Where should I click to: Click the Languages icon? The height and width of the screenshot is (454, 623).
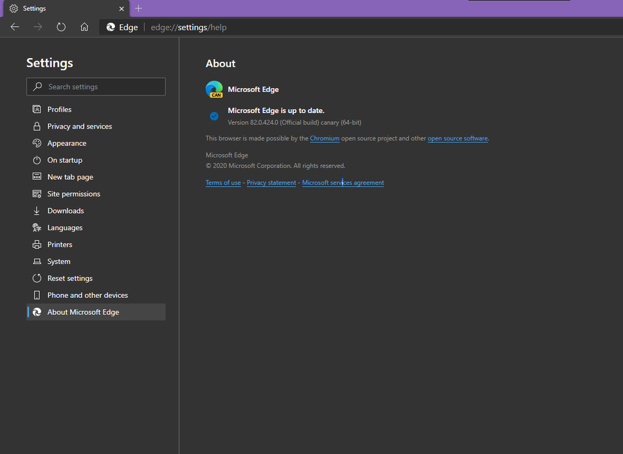click(37, 227)
